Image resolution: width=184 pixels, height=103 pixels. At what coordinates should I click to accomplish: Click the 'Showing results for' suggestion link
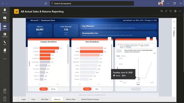tap(138, 51)
